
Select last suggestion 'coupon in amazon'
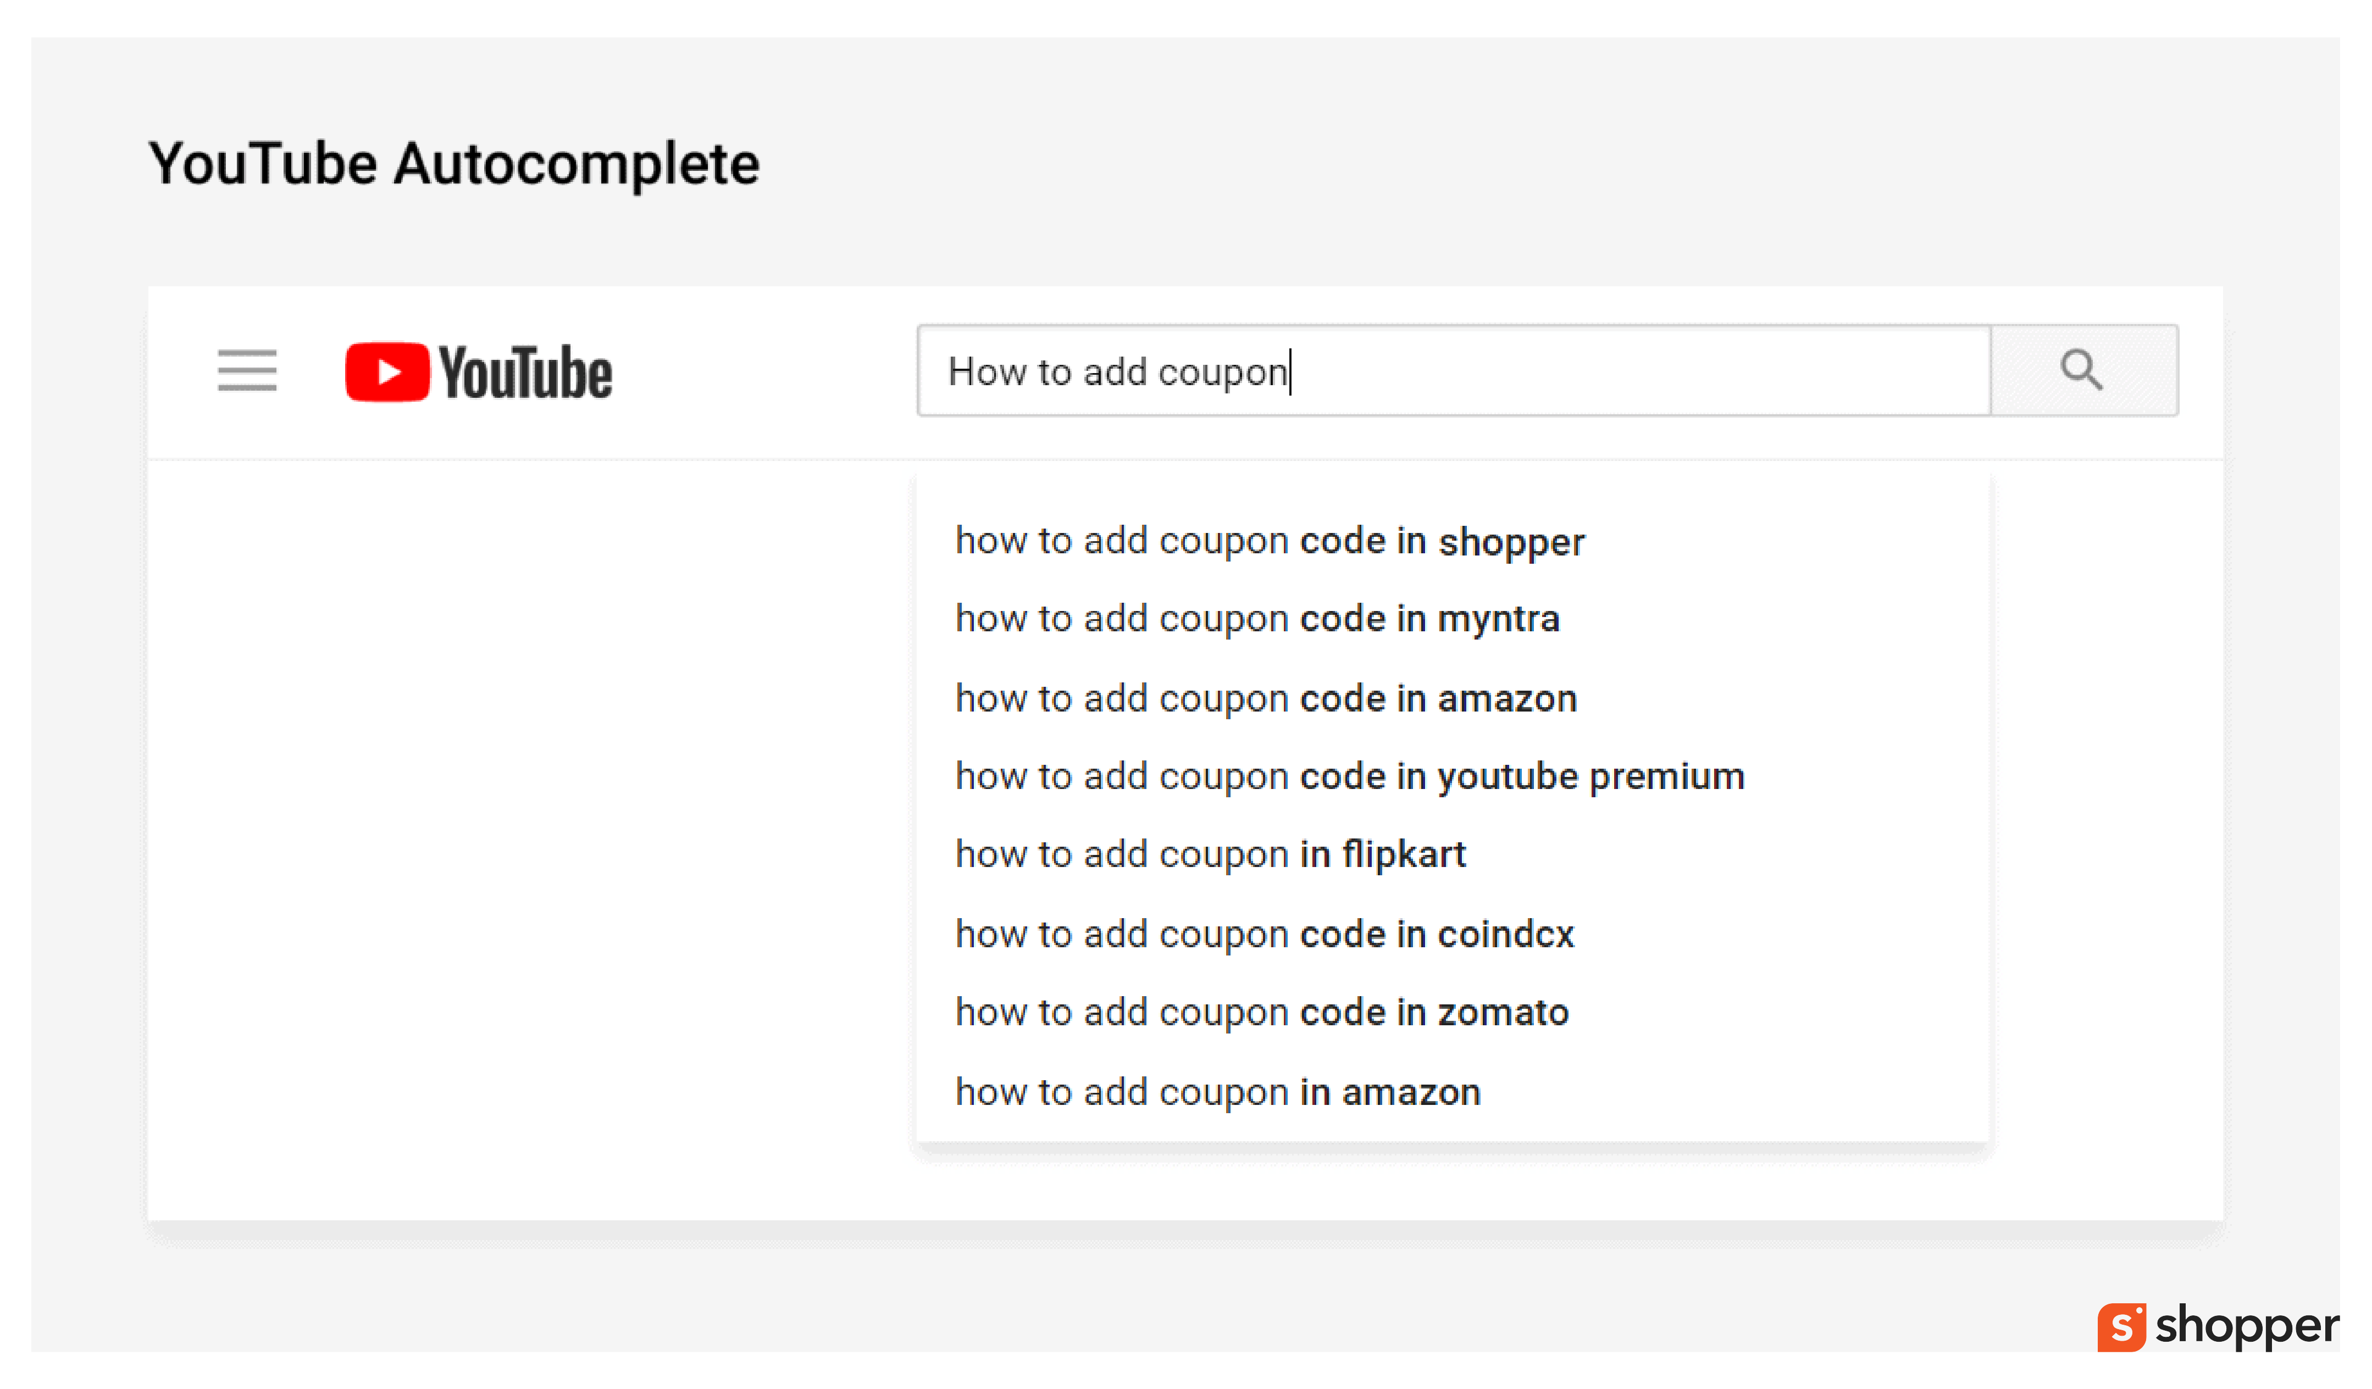click(x=1218, y=1092)
